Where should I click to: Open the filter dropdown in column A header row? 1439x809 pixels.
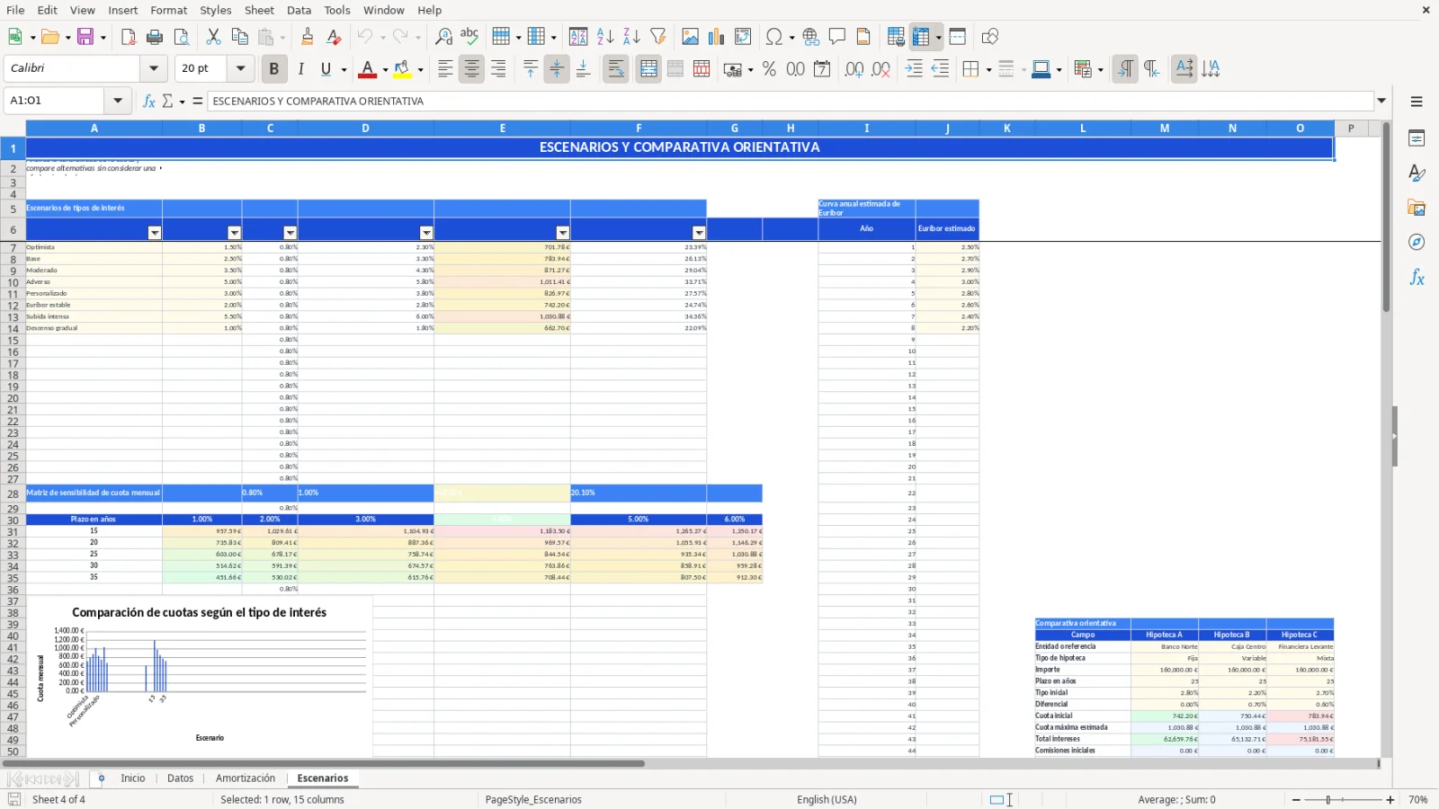pos(155,233)
